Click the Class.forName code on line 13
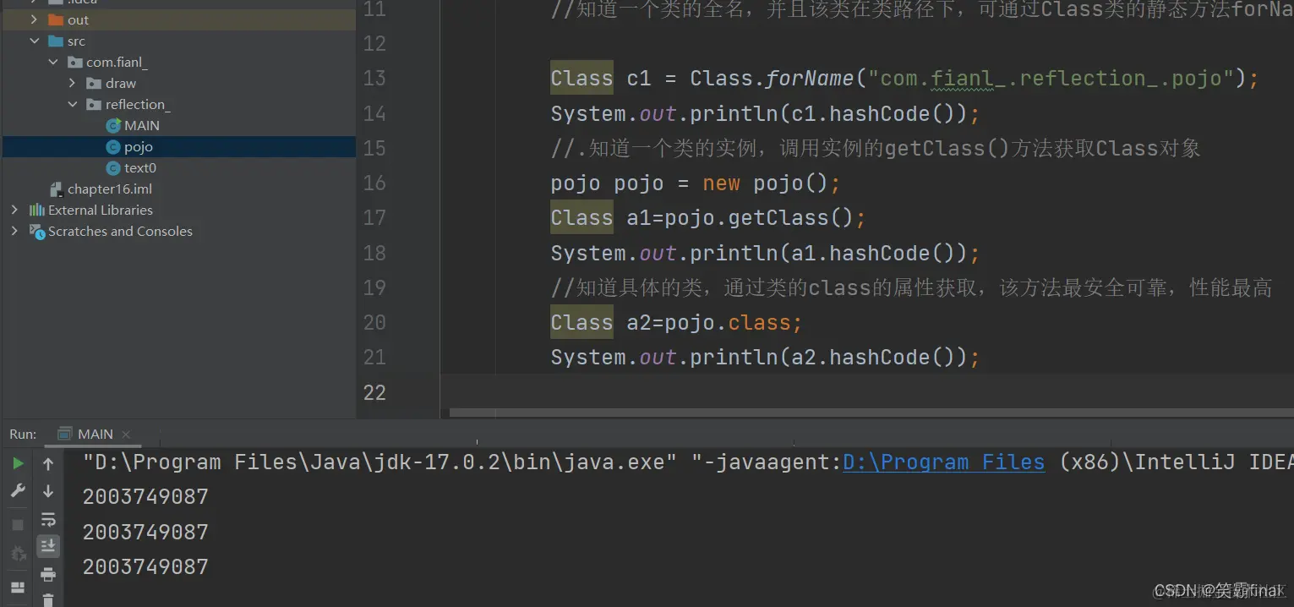 point(904,79)
